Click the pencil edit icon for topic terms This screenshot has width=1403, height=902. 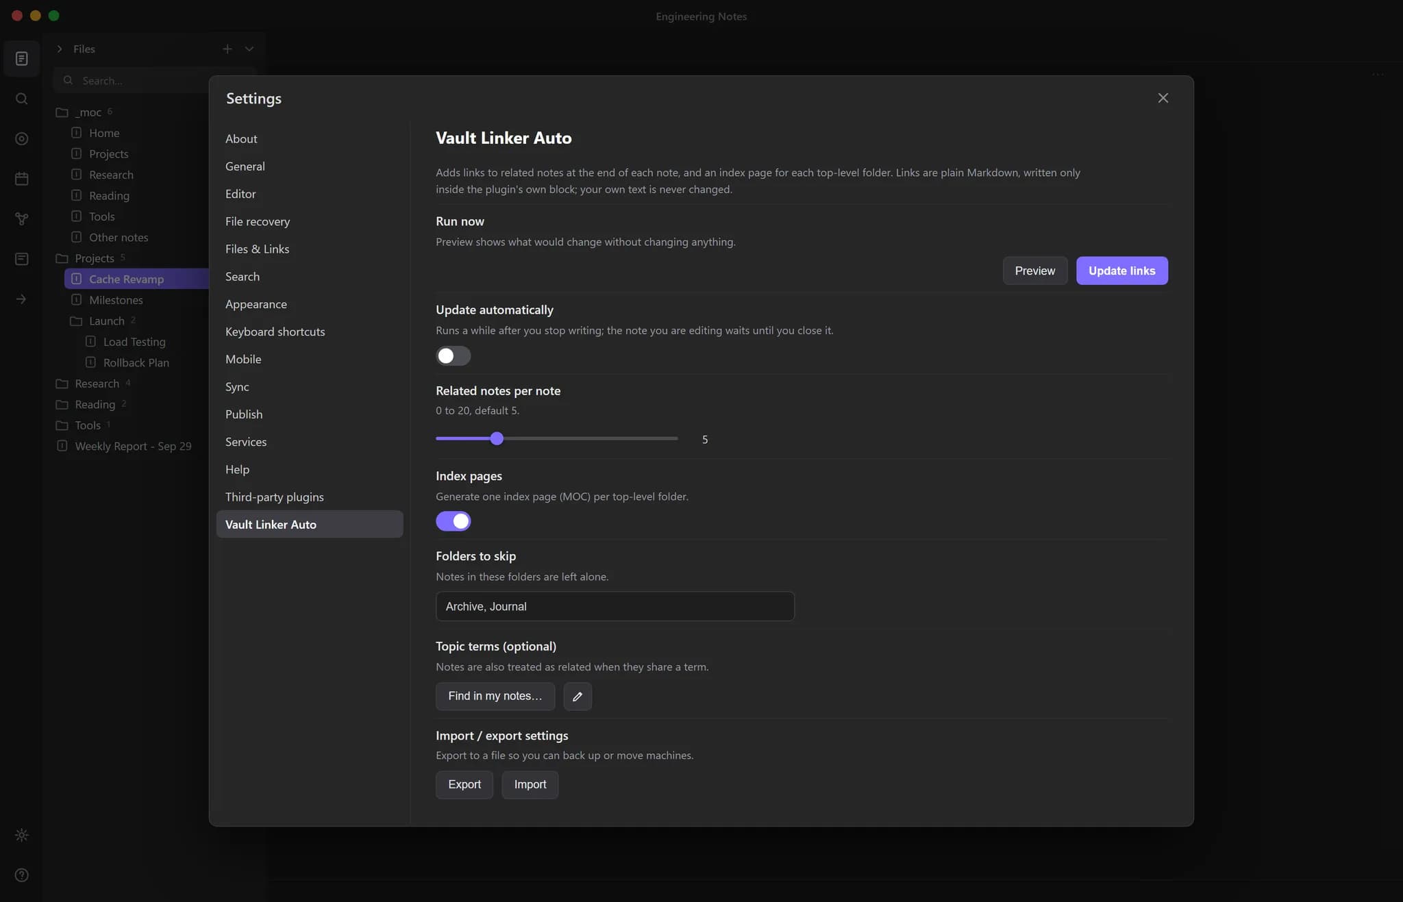578,696
